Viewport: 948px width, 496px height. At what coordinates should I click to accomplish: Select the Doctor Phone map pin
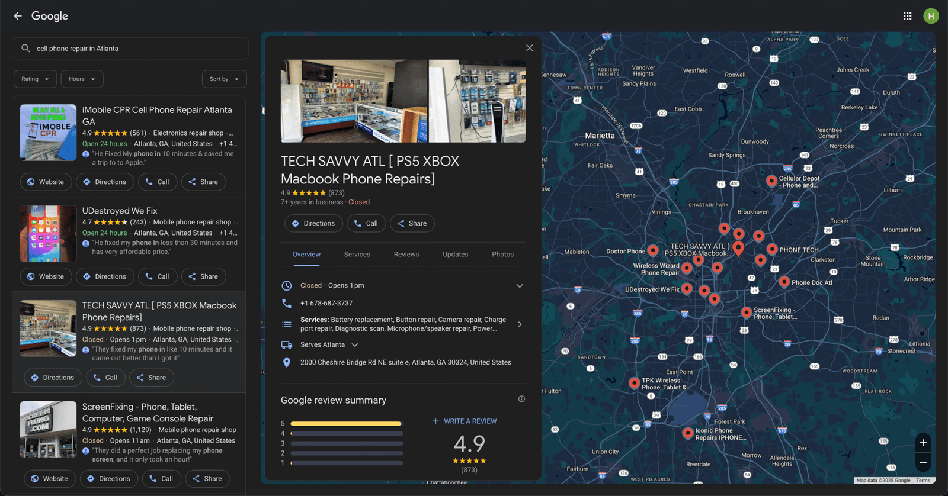pyautogui.click(x=653, y=251)
